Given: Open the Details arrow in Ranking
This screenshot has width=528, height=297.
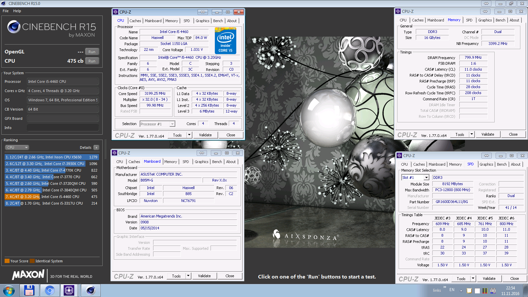Looking at the screenshot, I should click(96, 148).
